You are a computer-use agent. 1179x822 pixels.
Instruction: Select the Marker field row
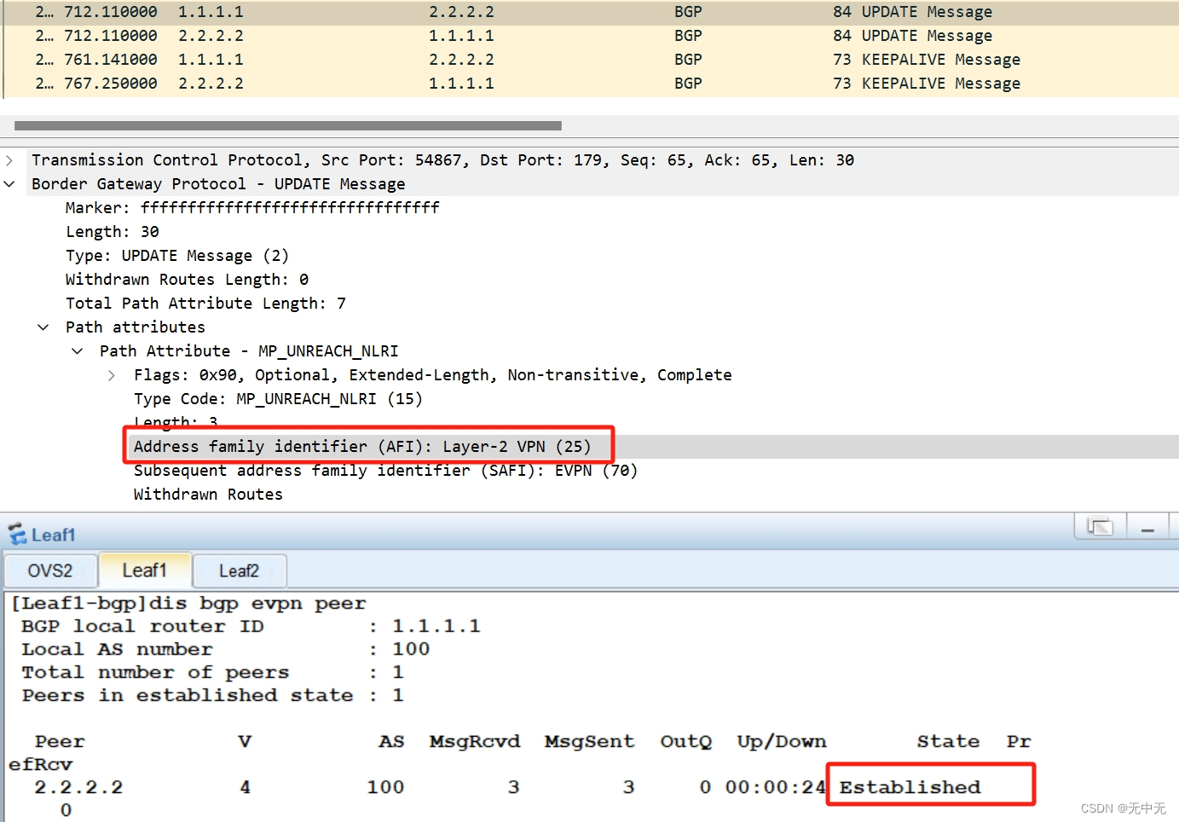(x=252, y=208)
